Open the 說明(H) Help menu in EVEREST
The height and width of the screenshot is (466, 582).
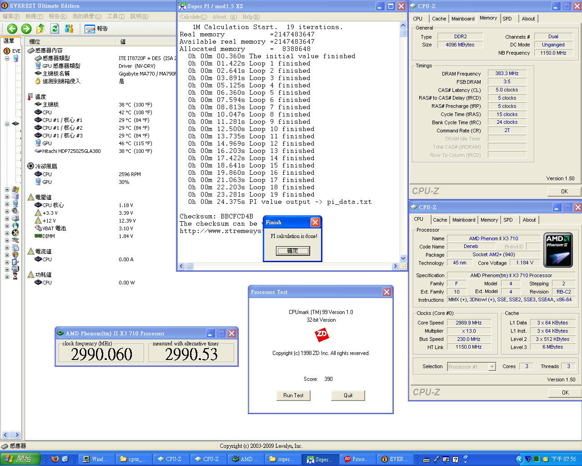139,16
